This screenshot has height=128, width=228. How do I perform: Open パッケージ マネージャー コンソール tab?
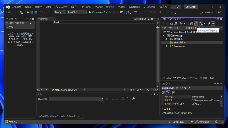click(x=51, y=116)
